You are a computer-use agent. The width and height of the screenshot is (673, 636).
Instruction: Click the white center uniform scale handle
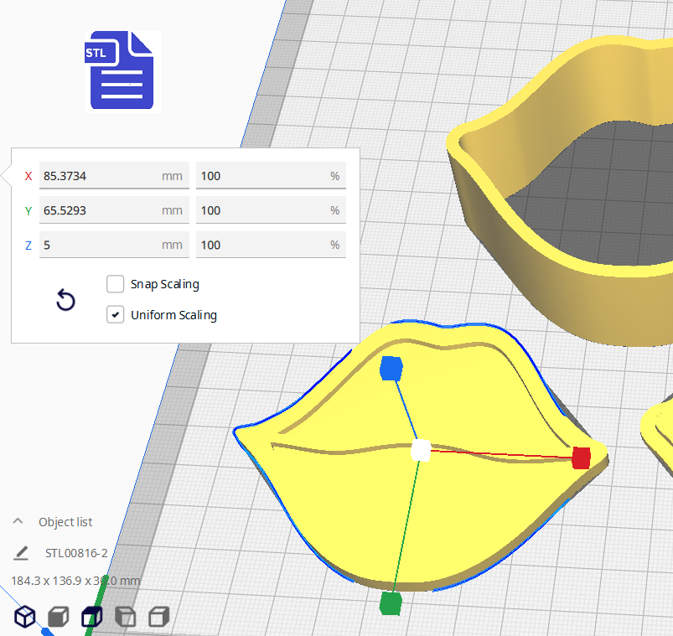click(421, 451)
